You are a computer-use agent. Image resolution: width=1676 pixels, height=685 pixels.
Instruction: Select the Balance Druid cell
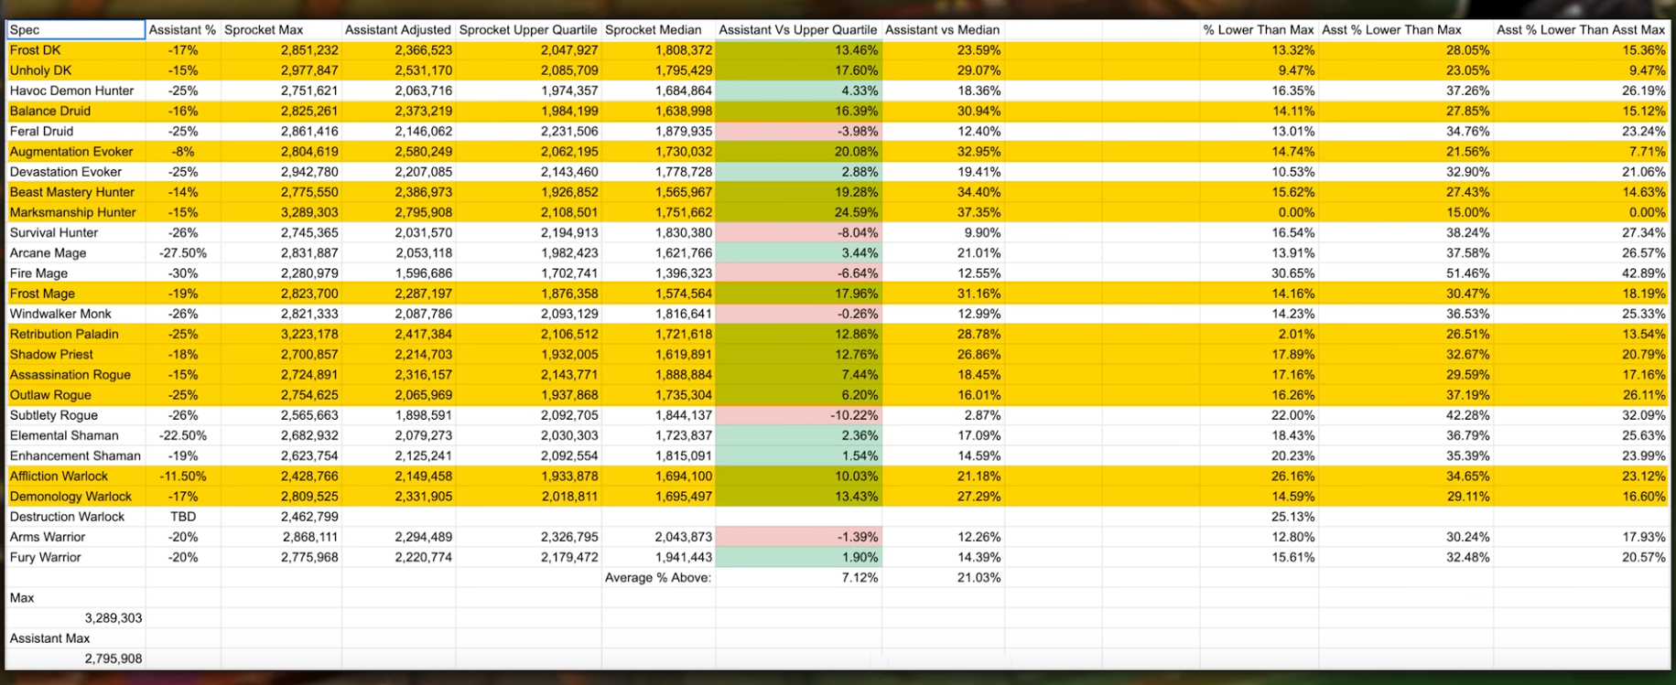[76, 111]
